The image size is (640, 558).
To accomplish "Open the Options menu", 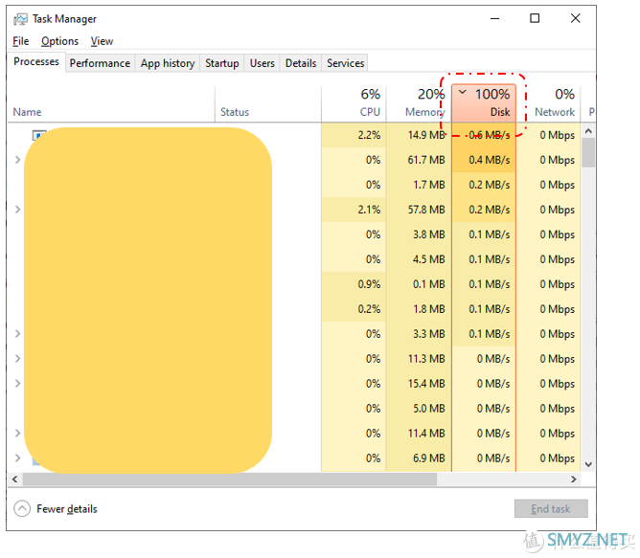I will tap(59, 41).
